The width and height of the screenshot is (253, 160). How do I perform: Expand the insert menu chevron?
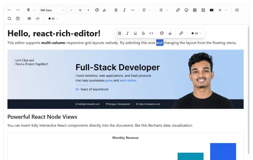coord(226,10)
